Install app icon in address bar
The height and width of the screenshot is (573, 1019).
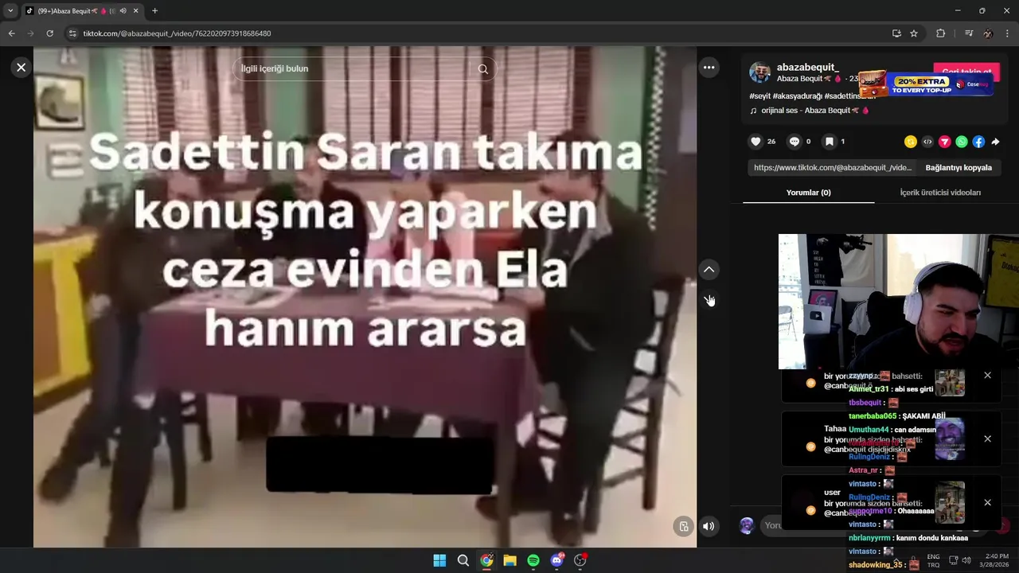click(896, 33)
